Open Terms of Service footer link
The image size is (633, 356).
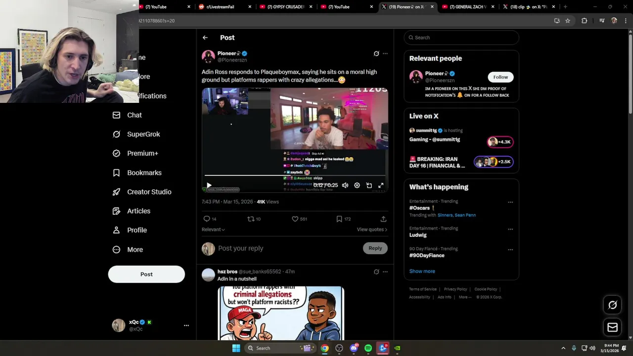(423, 289)
